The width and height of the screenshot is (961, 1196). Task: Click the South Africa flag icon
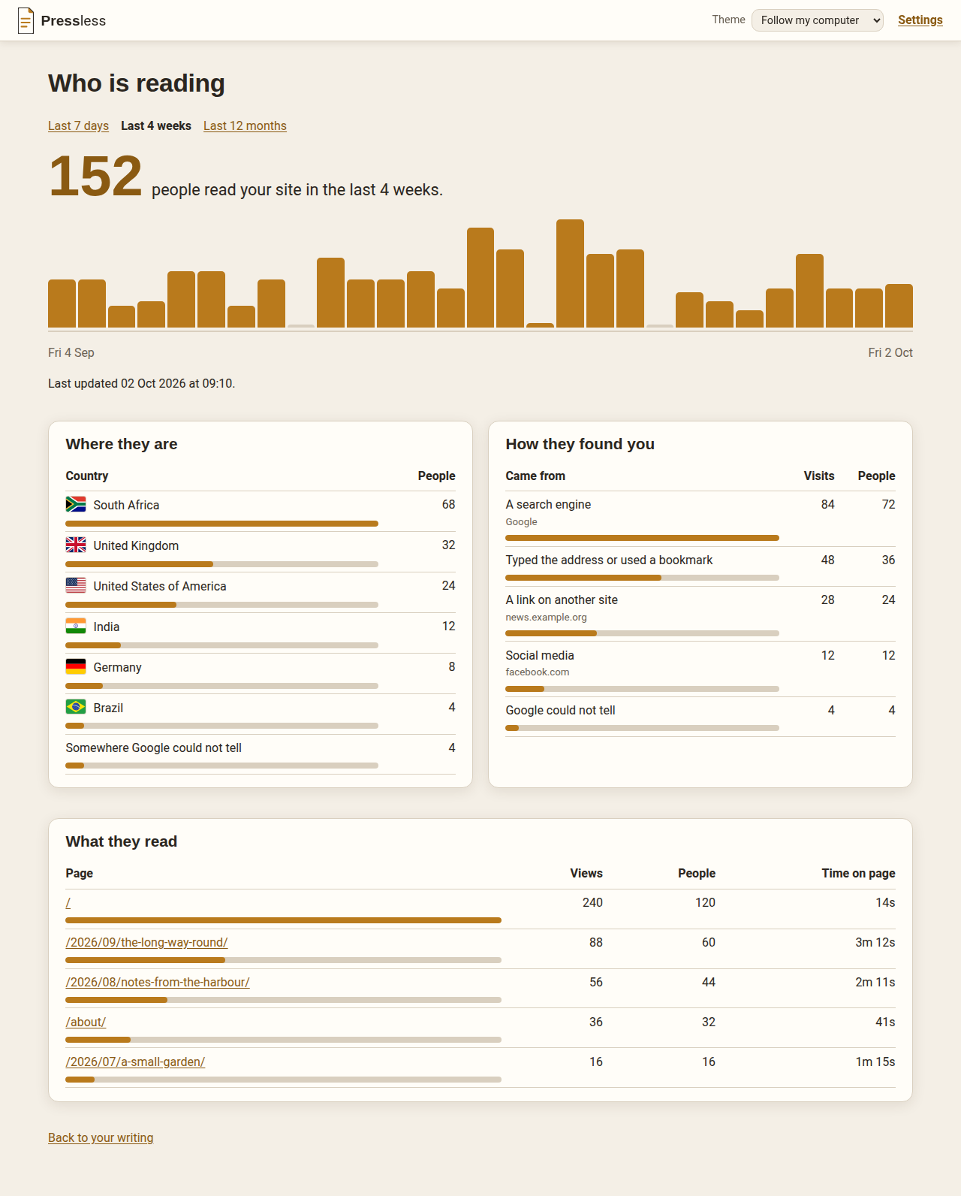[76, 504]
